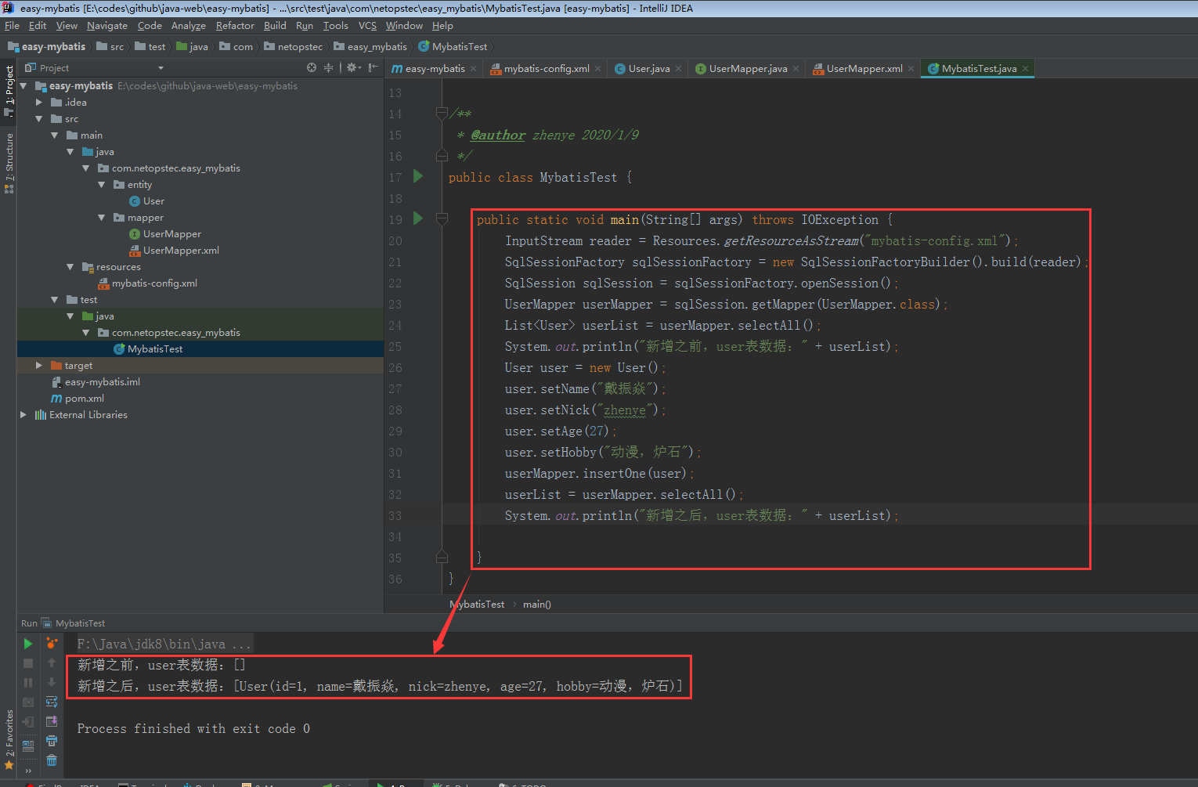This screenshot has width=1198, height=787.
Task: Close the User.java tab
Action: [678, 69]
